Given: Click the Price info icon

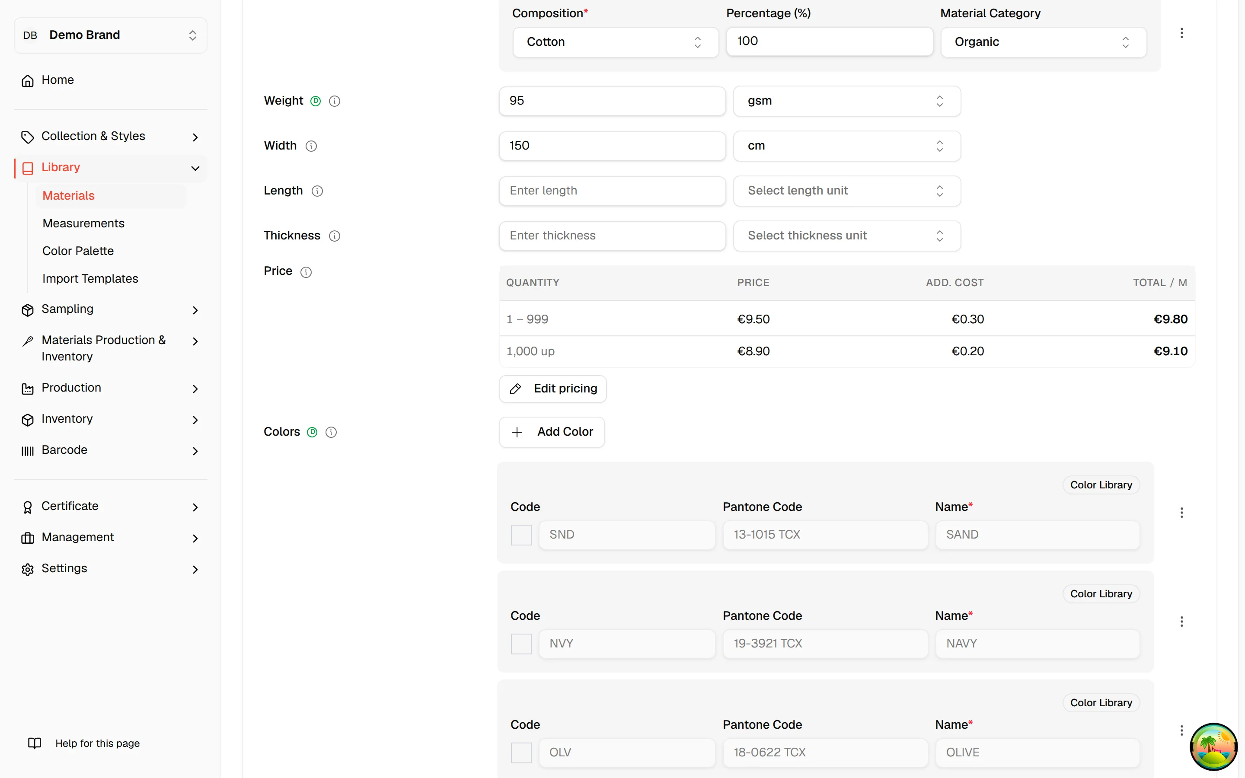Looking at the screenshot, I should tap(306, 272).
